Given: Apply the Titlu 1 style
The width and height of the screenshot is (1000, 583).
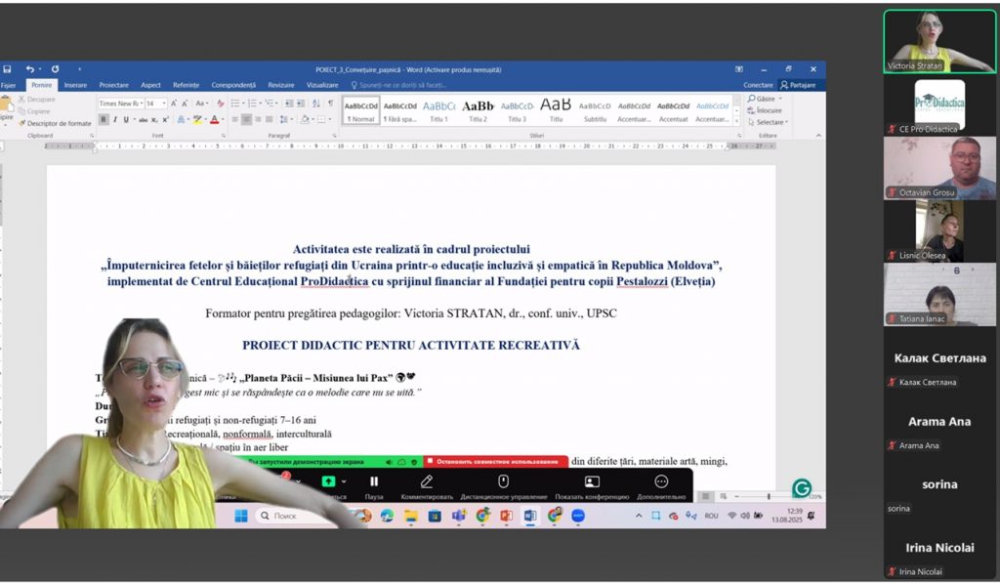Looking at the screenshot, I should (438, 109).
